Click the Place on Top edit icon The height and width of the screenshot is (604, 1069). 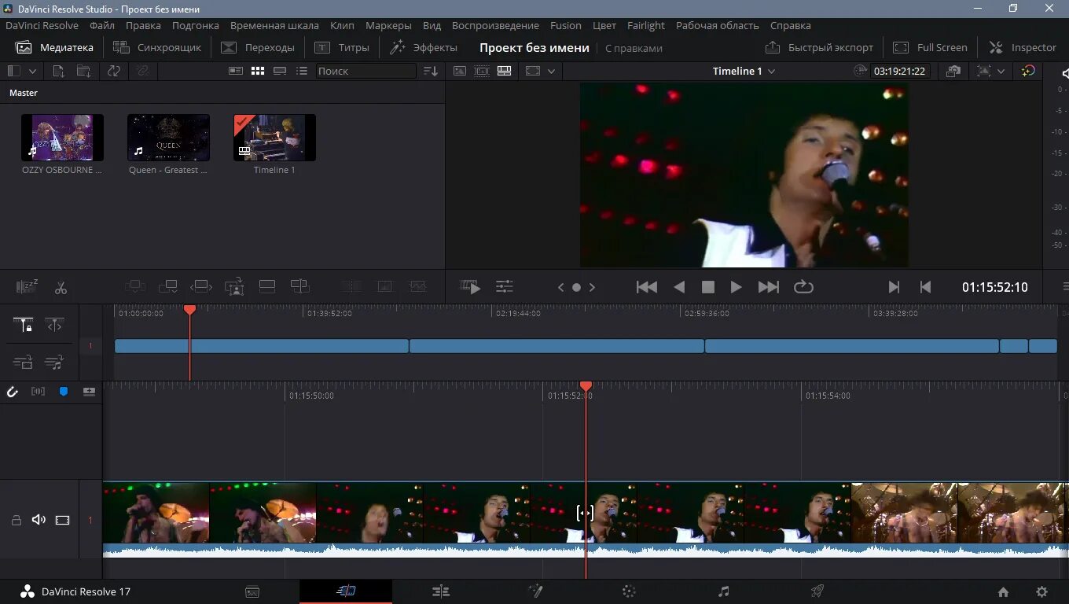(267, 287)
